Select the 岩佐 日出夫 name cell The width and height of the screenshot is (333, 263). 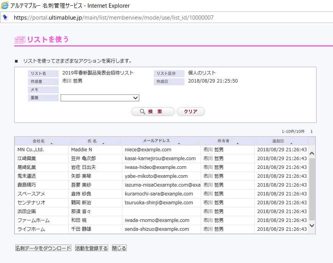pos(95,167)
